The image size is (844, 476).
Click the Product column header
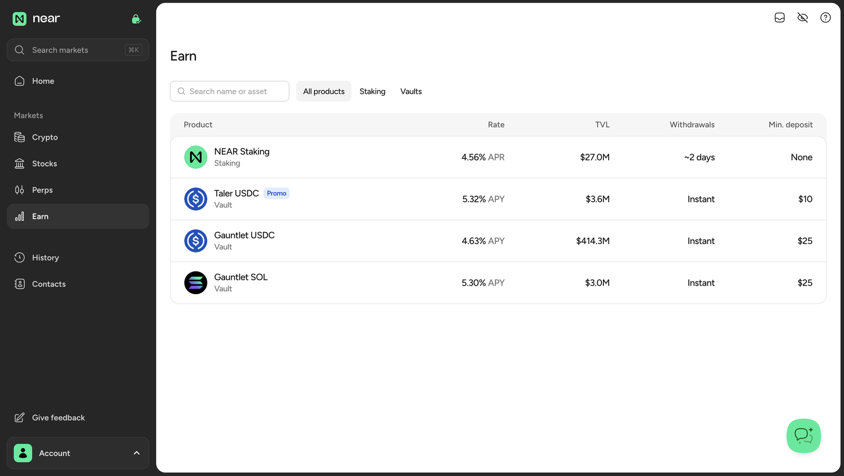point(198,124)
